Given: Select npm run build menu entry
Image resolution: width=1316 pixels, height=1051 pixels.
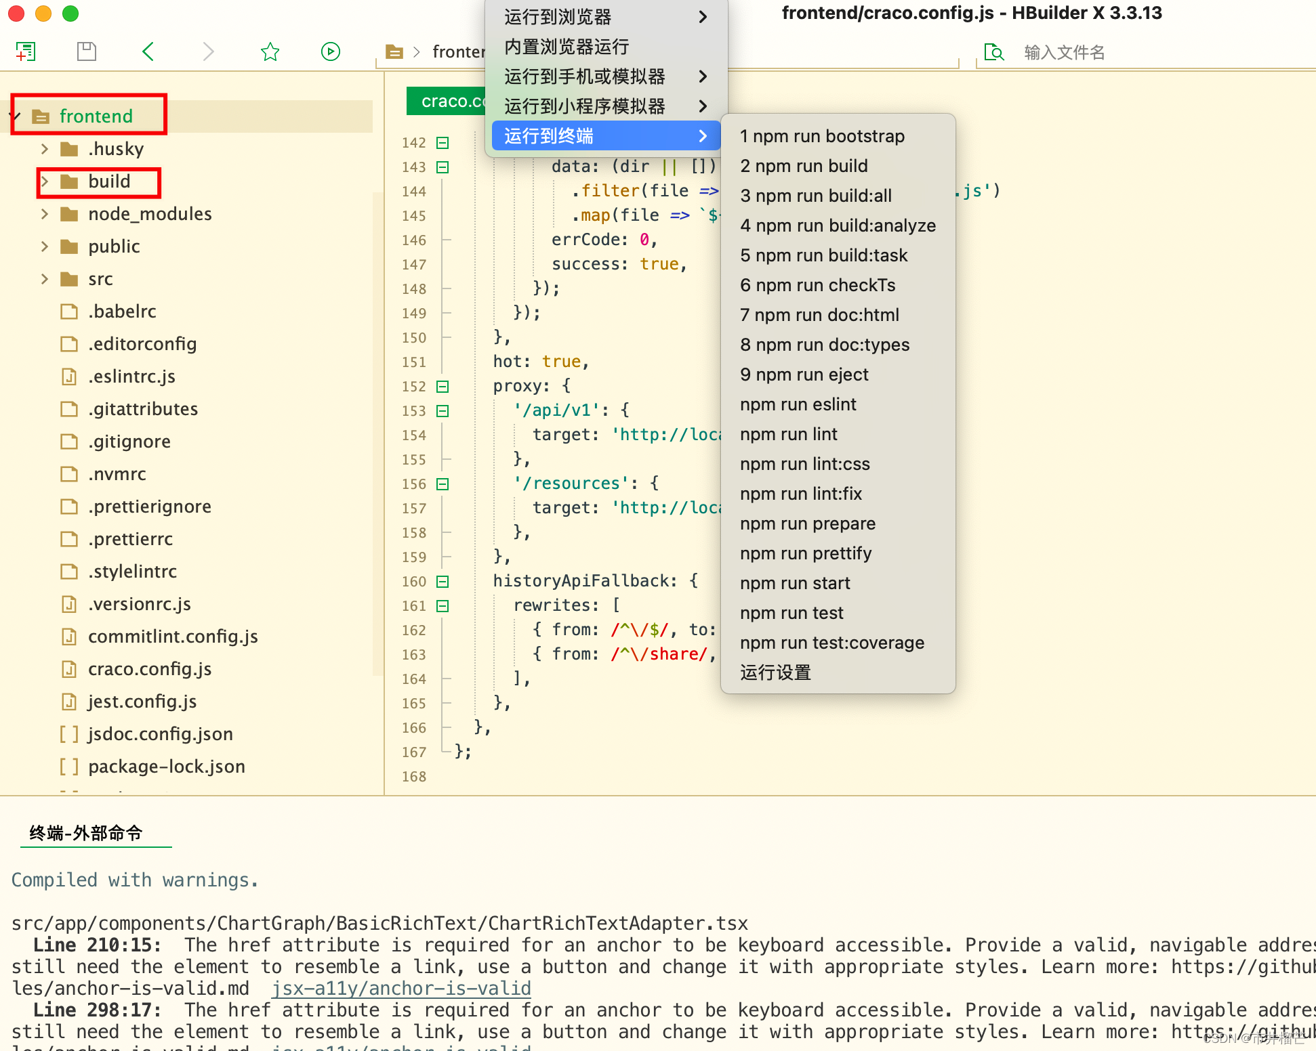Looking at the screenshot, I should click(804, 166).
